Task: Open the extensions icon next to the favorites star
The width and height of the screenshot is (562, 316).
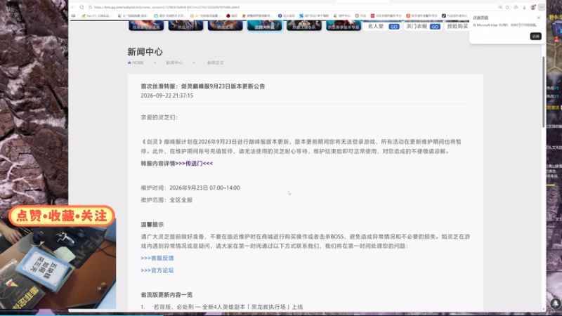Action: click(x=516, y=7)
